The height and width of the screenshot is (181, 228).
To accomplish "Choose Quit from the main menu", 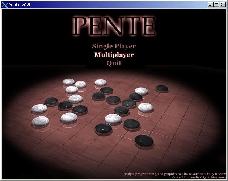I will tap(114, 63).
